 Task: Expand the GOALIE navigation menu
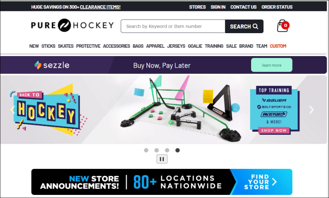click(195, 46)
